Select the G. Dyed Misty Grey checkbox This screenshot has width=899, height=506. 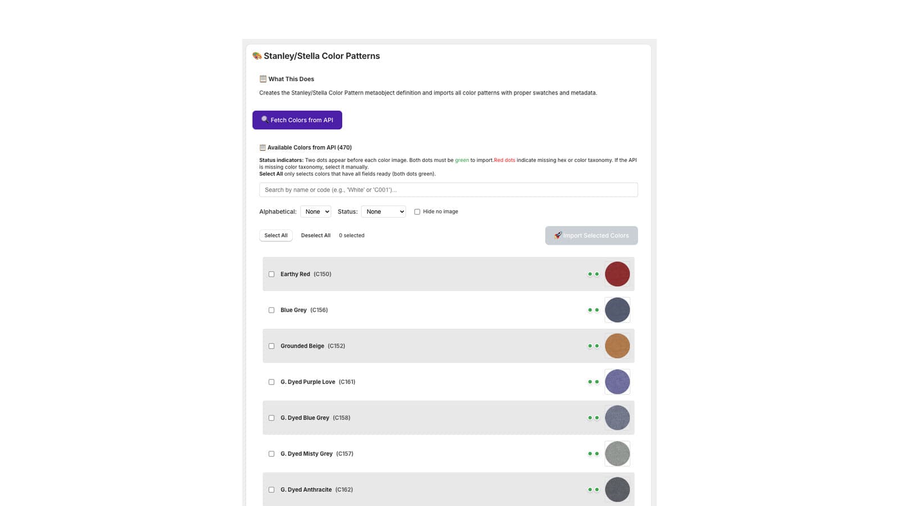[x=271, y=454]
